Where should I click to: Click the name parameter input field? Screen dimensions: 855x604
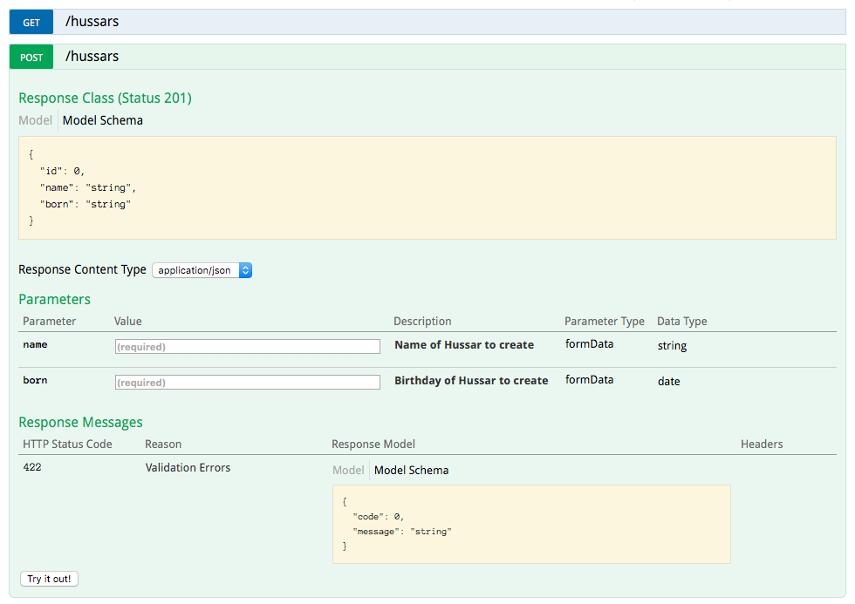pyautogui.click(x=247, y=346)
